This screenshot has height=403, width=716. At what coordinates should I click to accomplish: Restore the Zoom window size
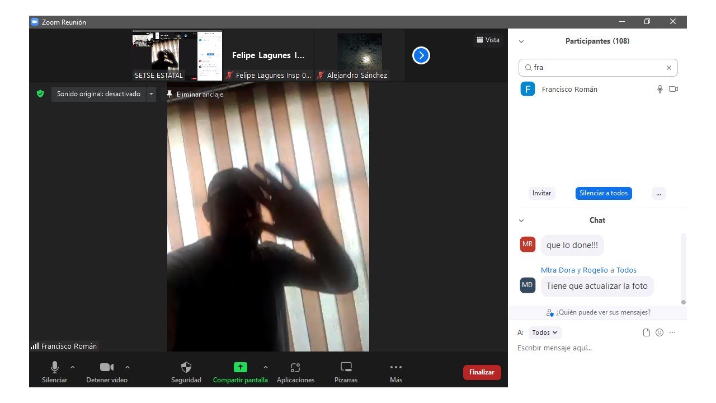tap(647, 22)
